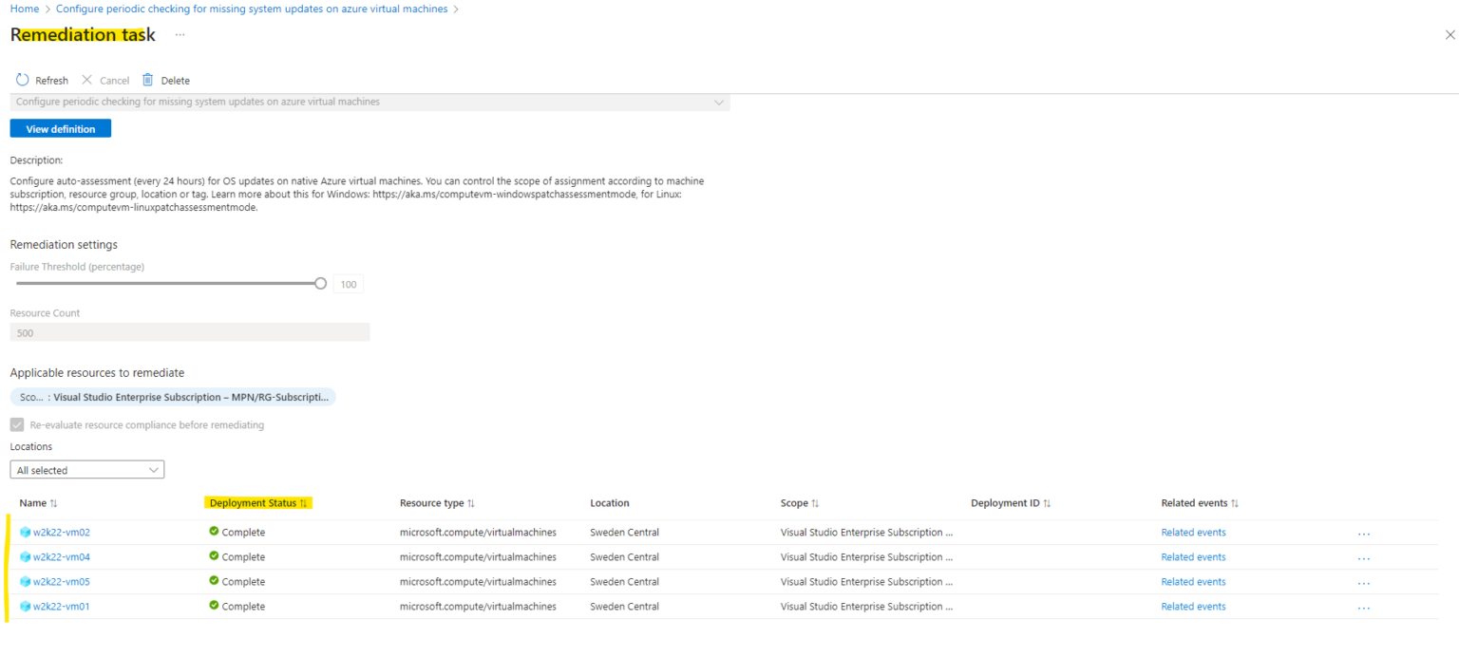1459x657 pixels.
Task: Open the Locations All selected dropdown
Action: pyautogui.click(x=87, y=470)
